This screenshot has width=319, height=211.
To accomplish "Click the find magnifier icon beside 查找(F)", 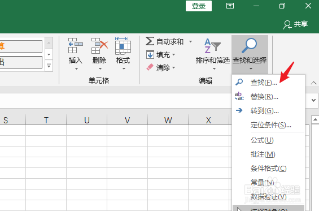I will (239, 82).
